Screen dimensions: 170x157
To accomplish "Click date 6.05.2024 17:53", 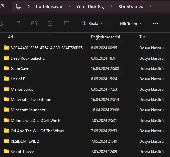I will (104, 89).
